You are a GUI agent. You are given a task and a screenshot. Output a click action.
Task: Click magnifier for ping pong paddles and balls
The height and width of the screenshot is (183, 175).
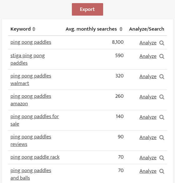tap(162, 171)
